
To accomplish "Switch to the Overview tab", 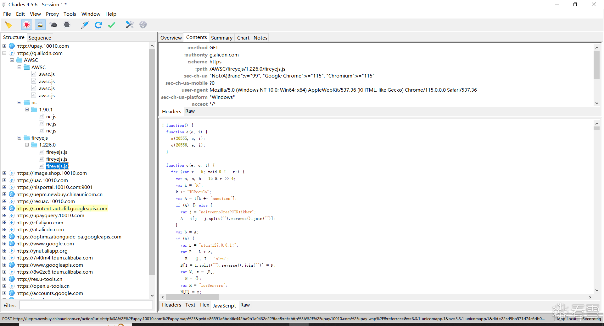I will point(171,38).
